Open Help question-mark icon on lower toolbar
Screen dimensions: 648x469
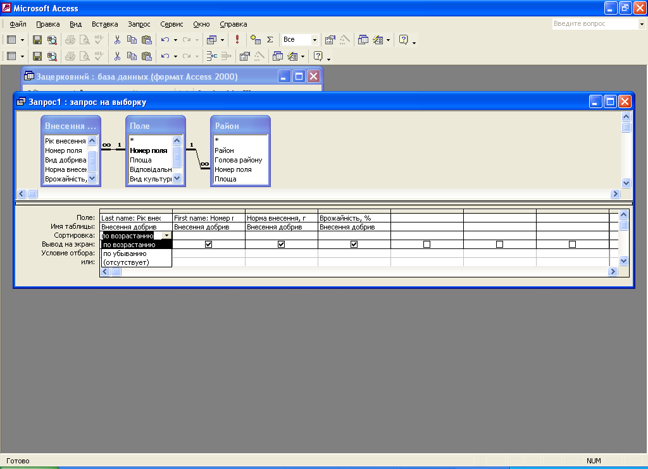click(x=318, y=56)
